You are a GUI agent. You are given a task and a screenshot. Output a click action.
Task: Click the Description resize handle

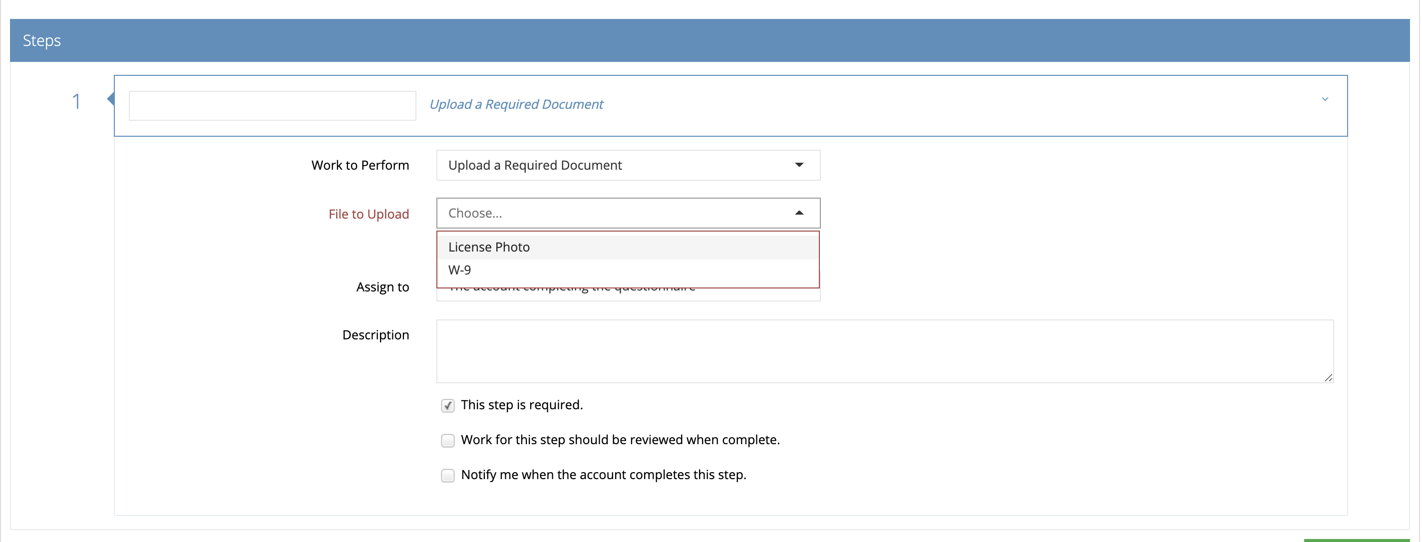click(1328, 379)
